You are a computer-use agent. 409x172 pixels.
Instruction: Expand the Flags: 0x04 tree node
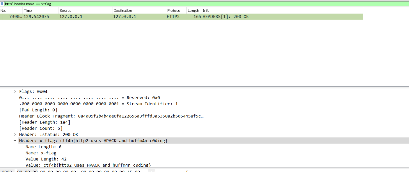15,91
